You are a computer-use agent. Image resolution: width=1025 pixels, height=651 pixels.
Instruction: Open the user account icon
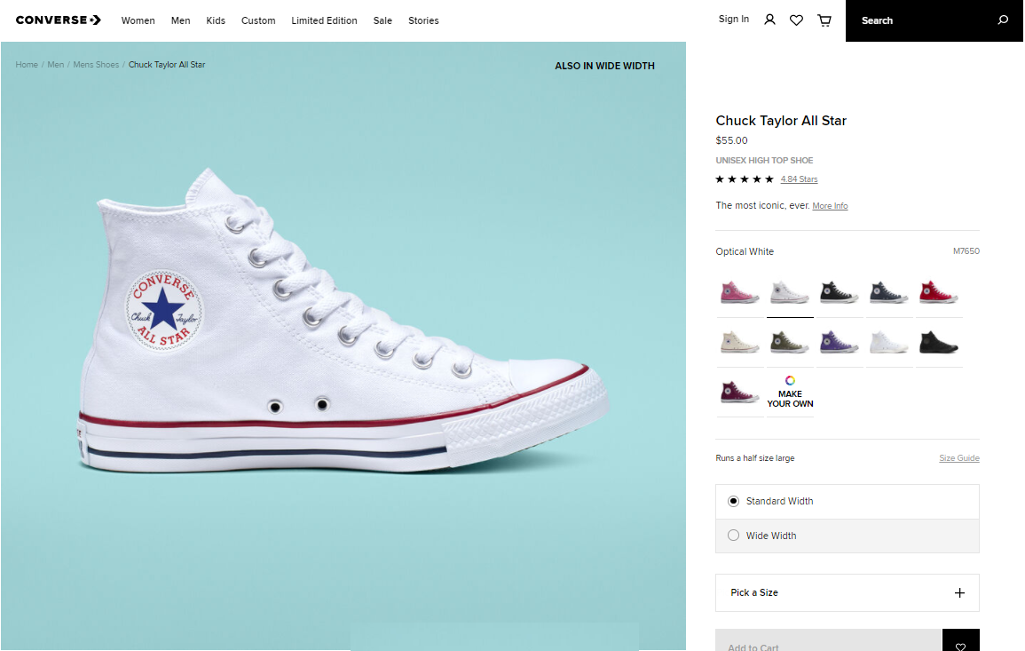click(769, 20)
